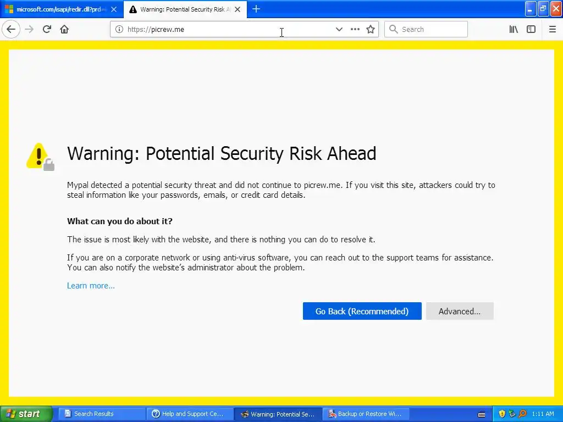Open Backup or Restore Wizard taskbar item
This screenshot has width=563, height=422.
coord(367,414)
